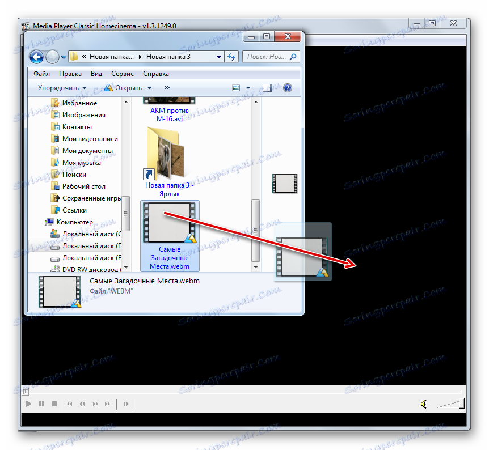Image resolution: width=489 pixels, height=450 pixels.
Task: Click the fast forward (increase speed) button
Action: (x=95, y=404)
